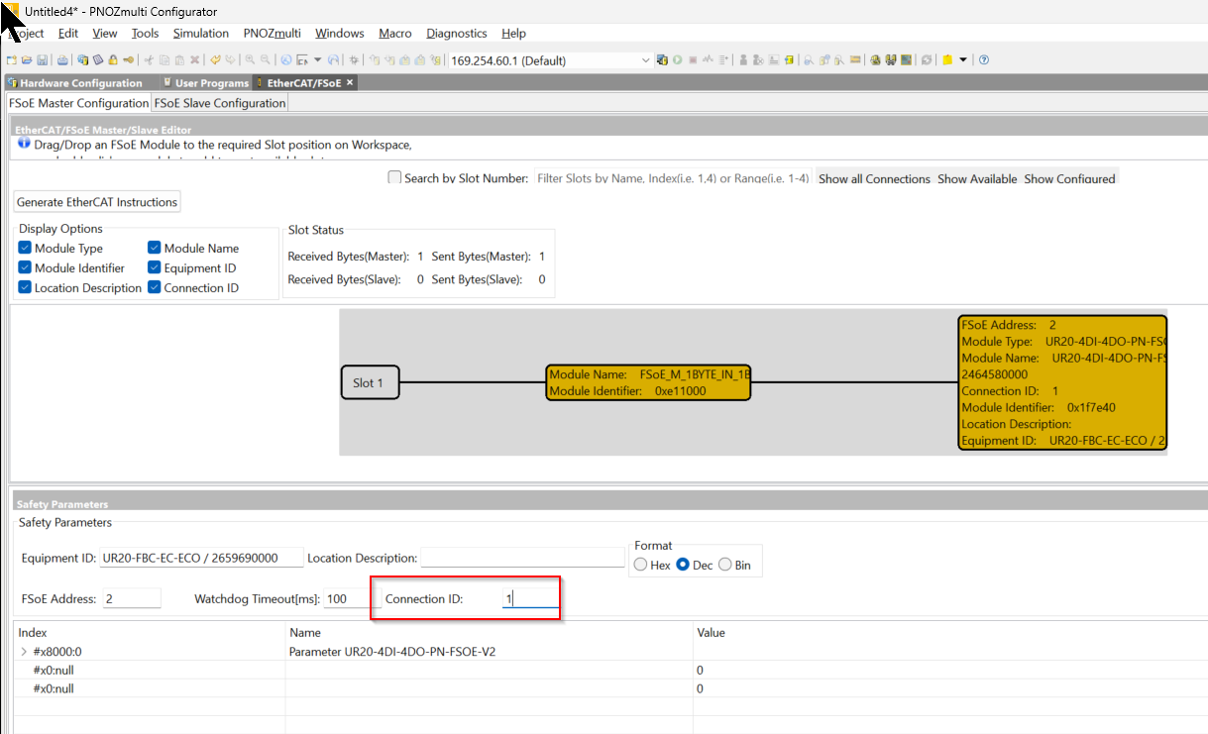The height and width of the screenshot is (734, 1208).
Task: Select the Hex format radio button
Action: tap(640, 565)
